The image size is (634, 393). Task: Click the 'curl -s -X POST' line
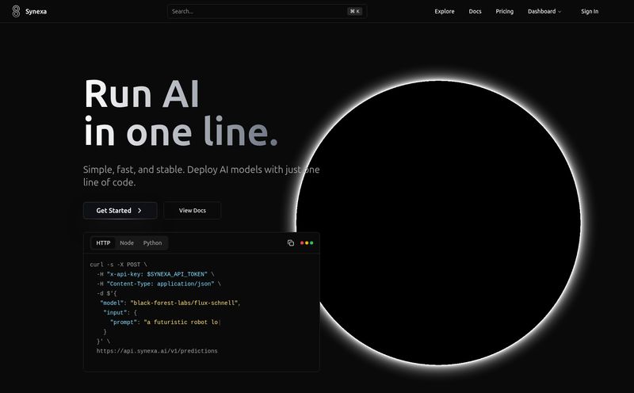(x=118, y=265)
